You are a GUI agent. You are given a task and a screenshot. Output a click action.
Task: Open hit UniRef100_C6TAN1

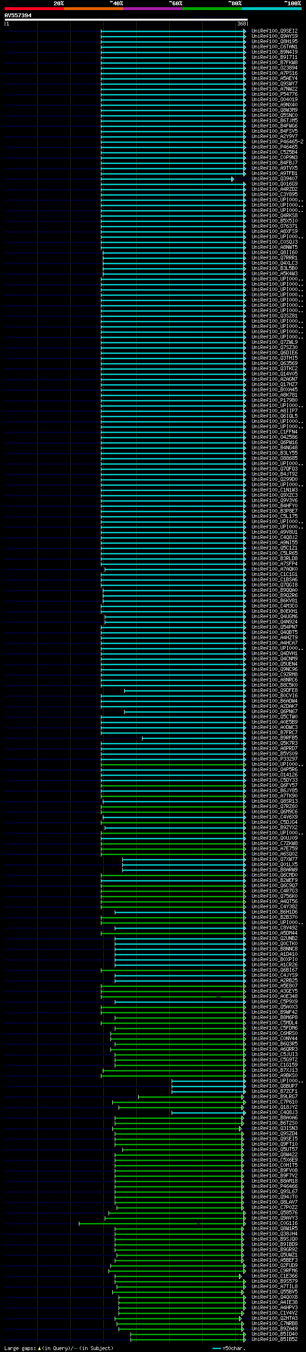click(x=274, y=47)
